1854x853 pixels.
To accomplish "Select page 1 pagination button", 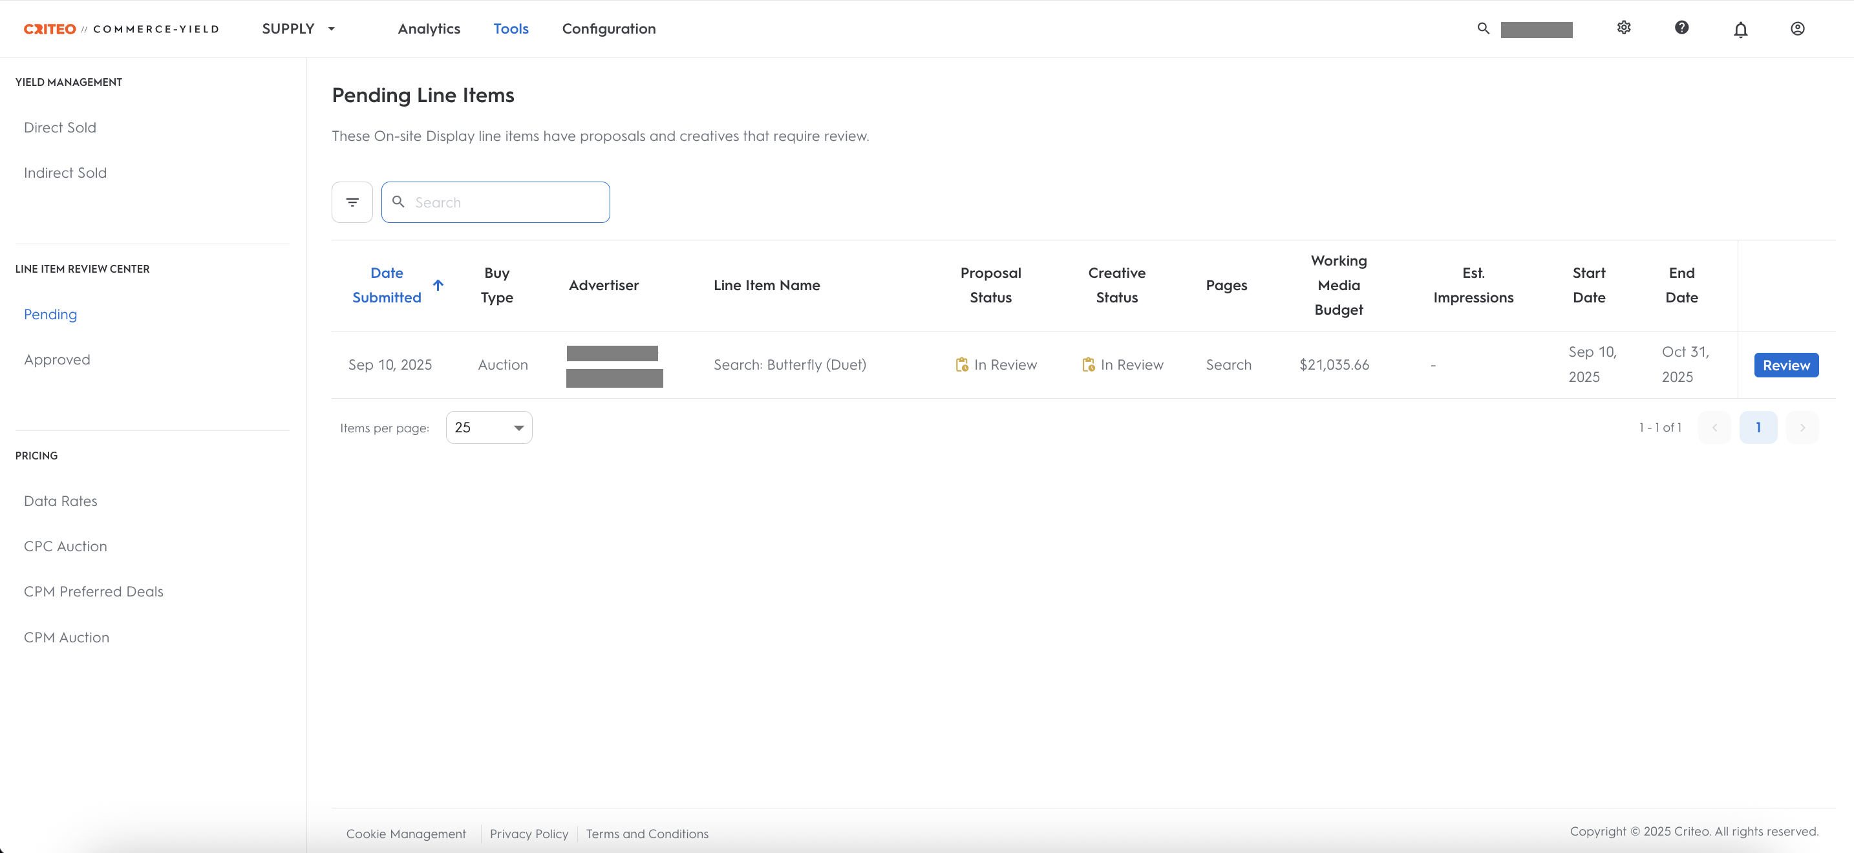I will (1758, 427).
